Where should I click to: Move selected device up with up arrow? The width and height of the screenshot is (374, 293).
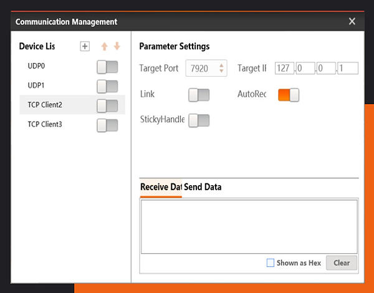point(104,46)
